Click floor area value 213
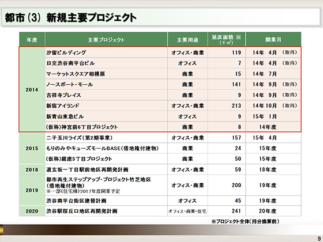The image size is (323, 242). pos(236,106)
